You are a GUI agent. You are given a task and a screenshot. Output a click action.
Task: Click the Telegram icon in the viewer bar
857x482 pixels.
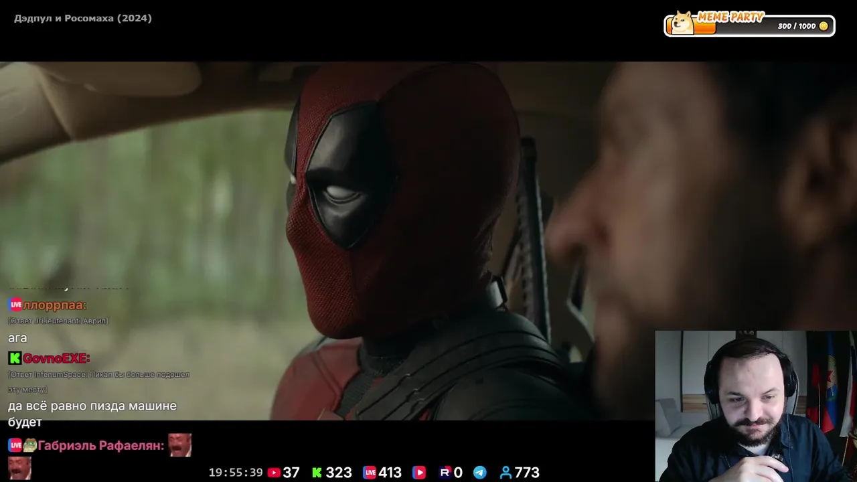(480, 473)
